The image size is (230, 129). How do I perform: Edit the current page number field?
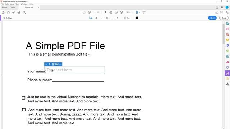tap(95, 12)
